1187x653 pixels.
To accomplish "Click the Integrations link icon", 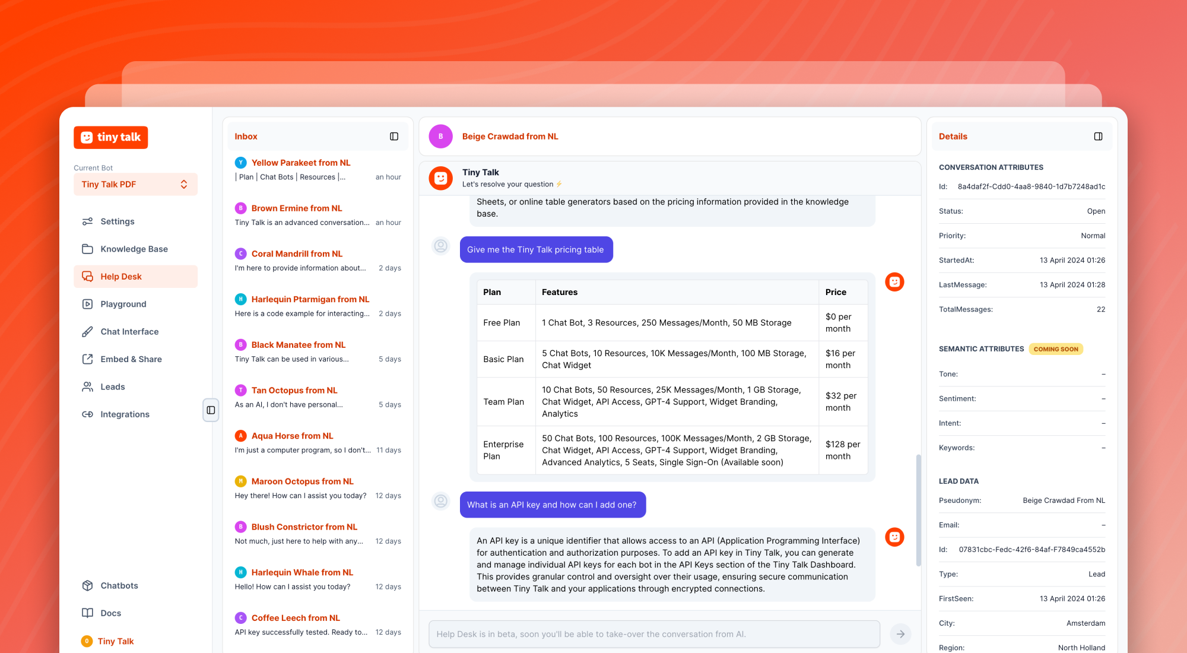I will [87, 414].
